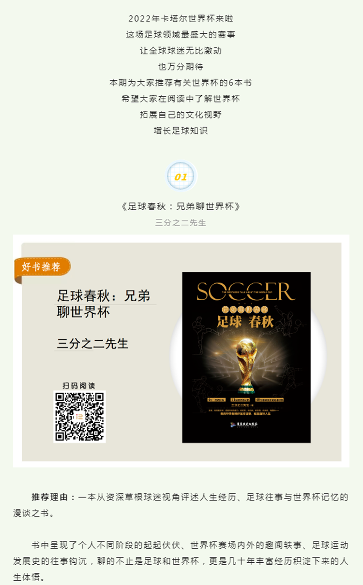Click the circular "01" number badge
363x585 pixels.
point(181,176)
